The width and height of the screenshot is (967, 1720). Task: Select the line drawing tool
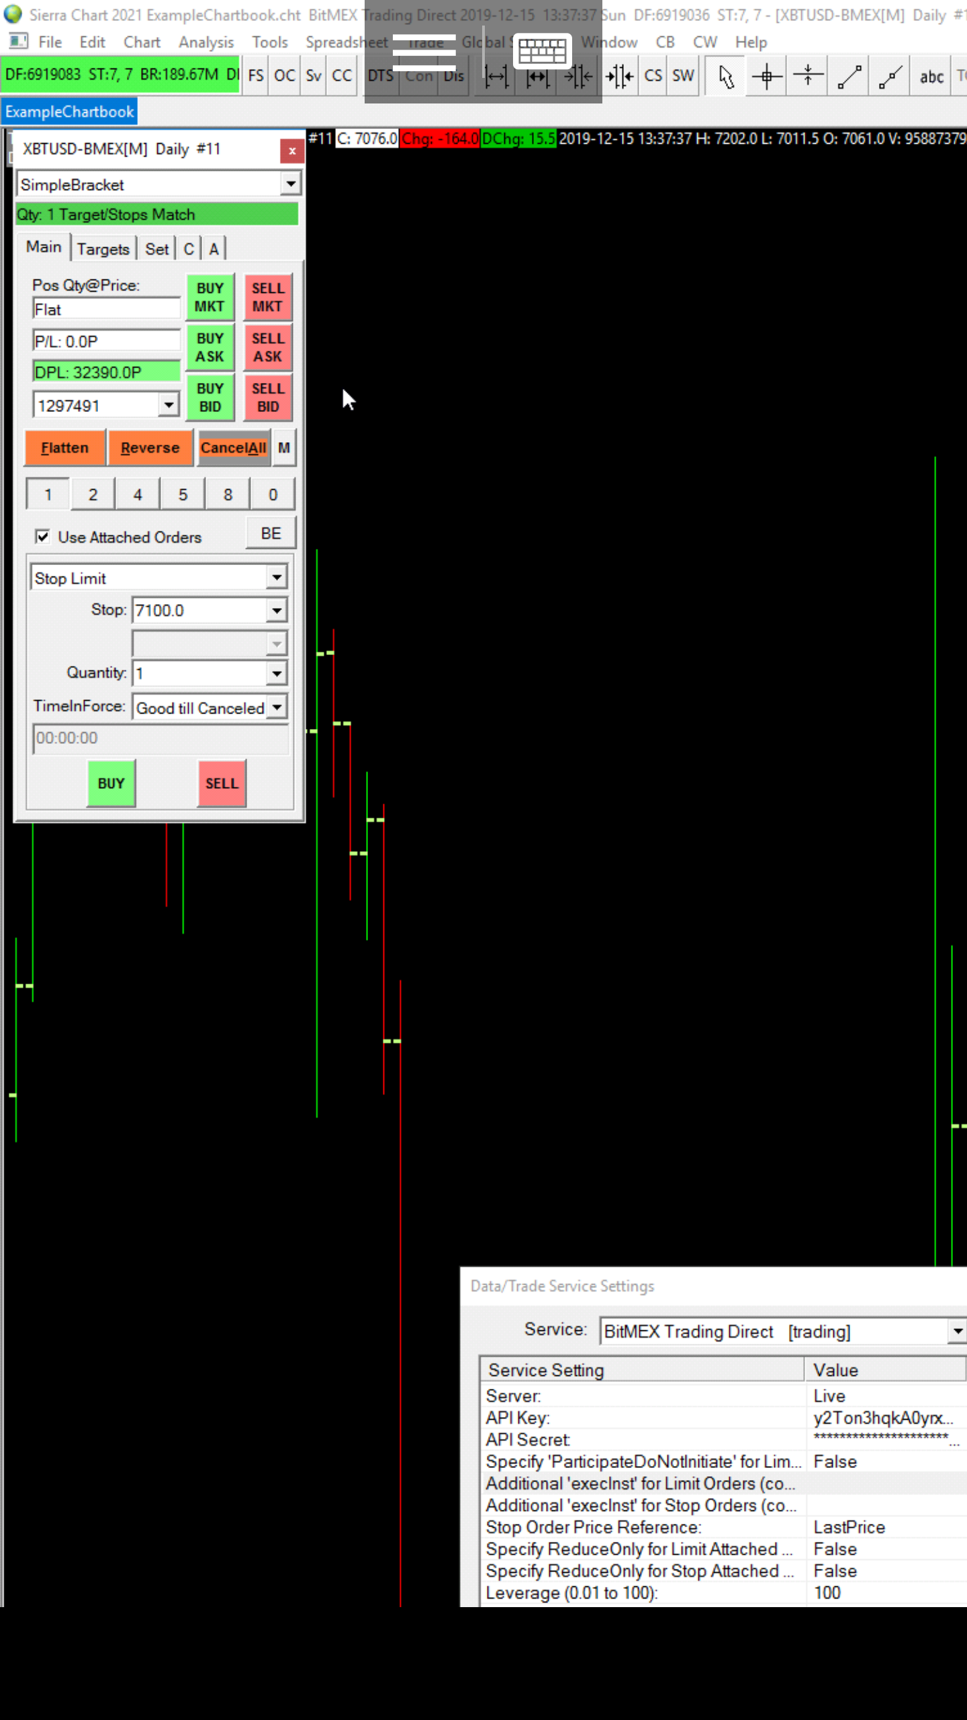coord(849,76)
